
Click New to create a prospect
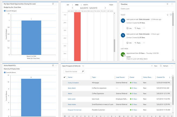pyautogui.click(x=154, y=66)
